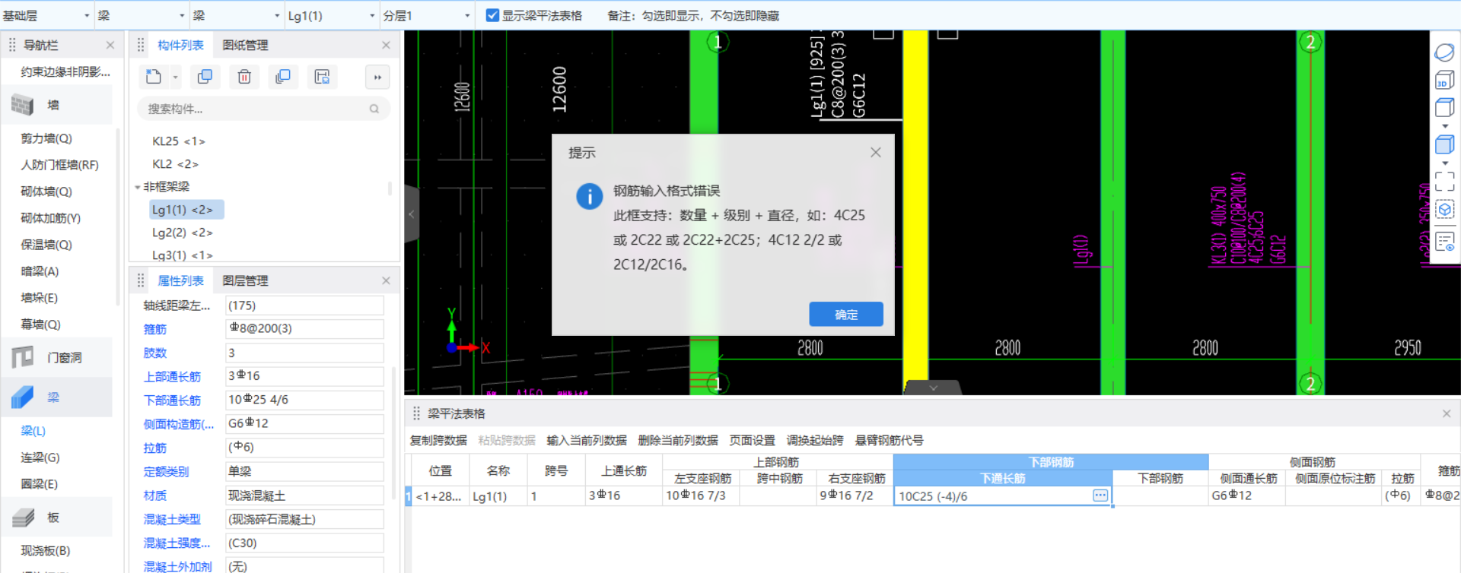The height and width of the screenshot is (573, 1461).
Task: Switch to 属性列表 tab
Action: [180, 280]
